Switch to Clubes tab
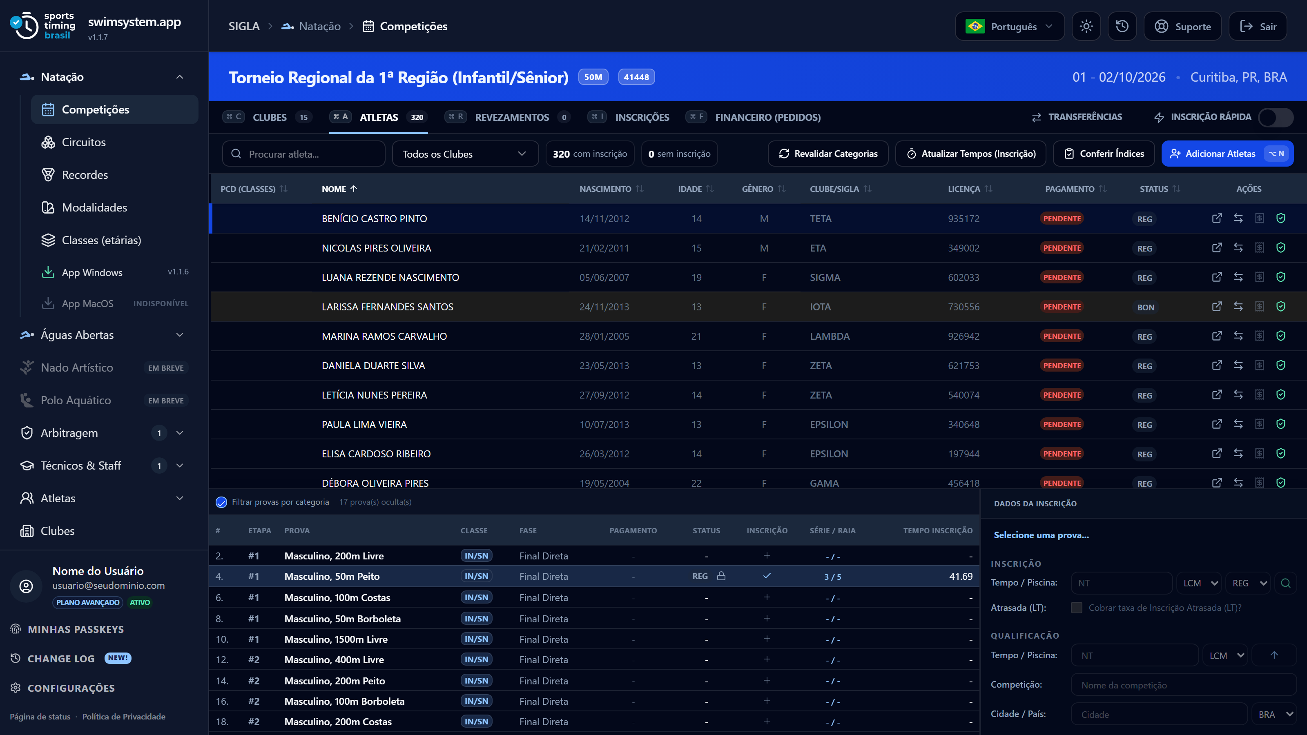Viewport: 1307px width, 735px height. 268,117
